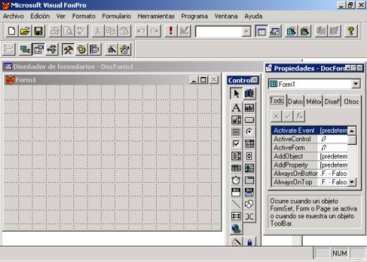
Task: Open the Formulario menu
Action: (x=116, y=16)
